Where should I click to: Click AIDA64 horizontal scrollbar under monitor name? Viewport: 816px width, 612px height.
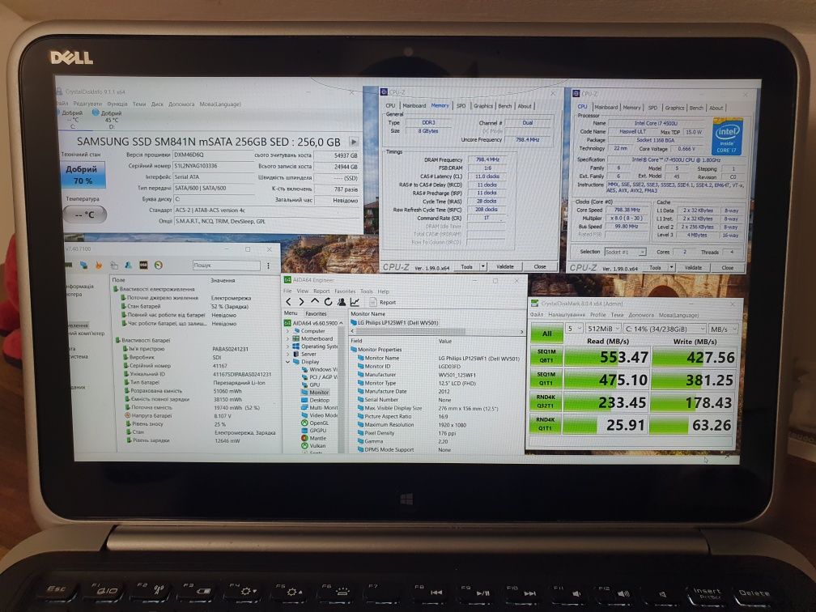click(436, 332)
